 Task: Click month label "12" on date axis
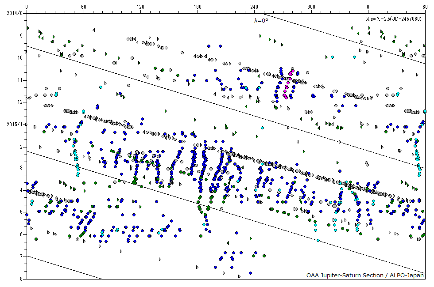tap(20, 102)
